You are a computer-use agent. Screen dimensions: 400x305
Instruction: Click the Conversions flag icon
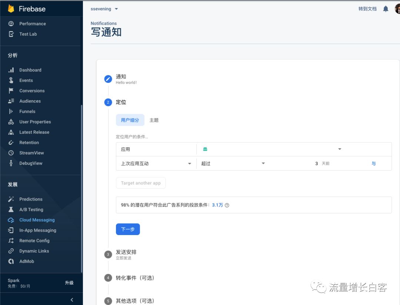pos(11,91)
